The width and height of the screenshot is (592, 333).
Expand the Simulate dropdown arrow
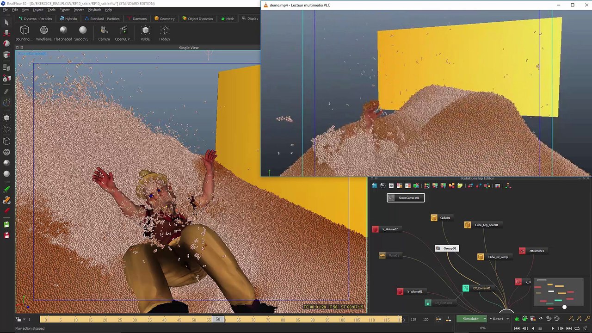tap(485, 319)
